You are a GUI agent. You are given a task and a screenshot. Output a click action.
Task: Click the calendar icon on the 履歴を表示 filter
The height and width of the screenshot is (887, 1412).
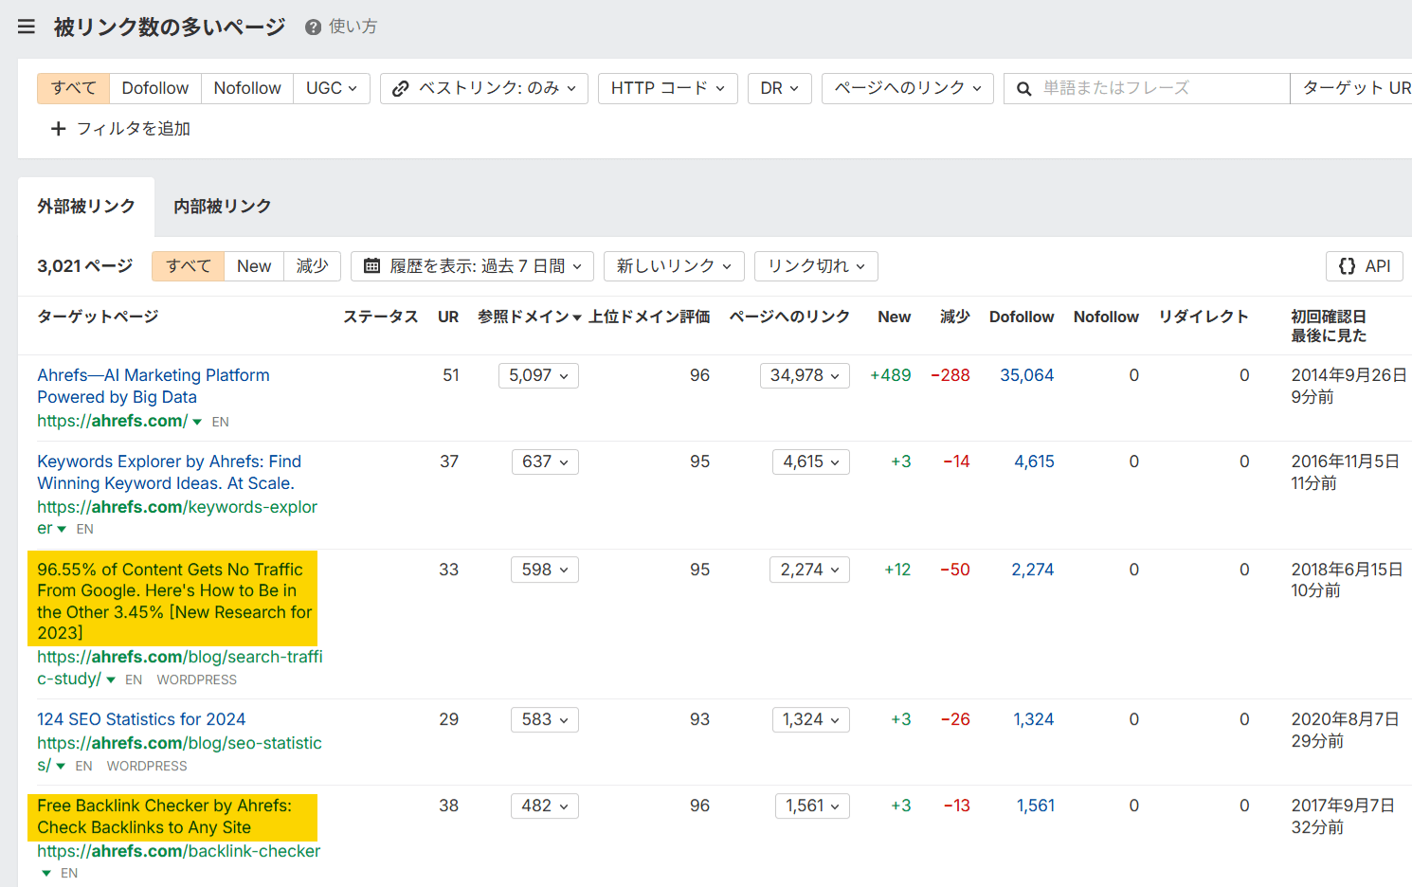(x=371, y=266)
